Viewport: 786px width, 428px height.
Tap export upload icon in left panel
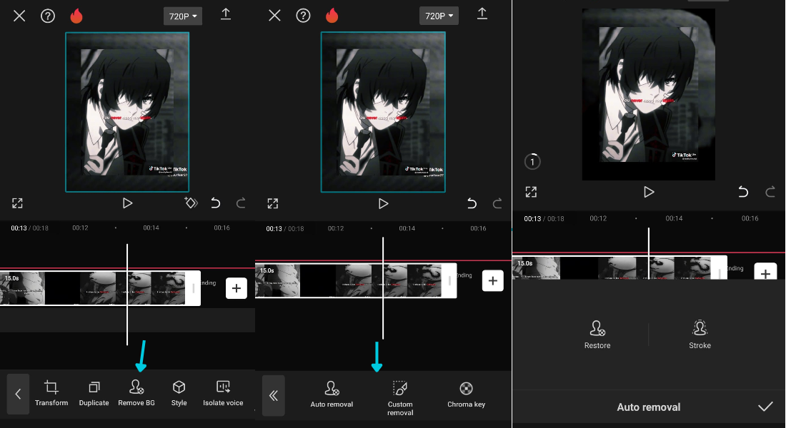coord(226,14)
